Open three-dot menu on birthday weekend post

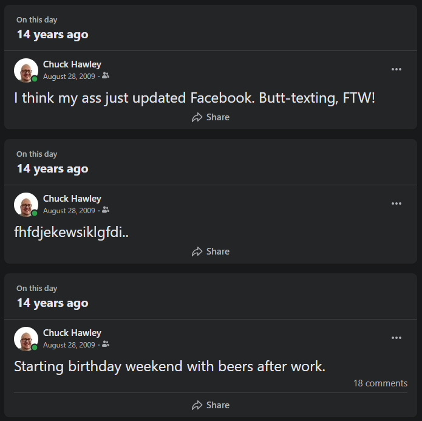[x=396, y=338]
